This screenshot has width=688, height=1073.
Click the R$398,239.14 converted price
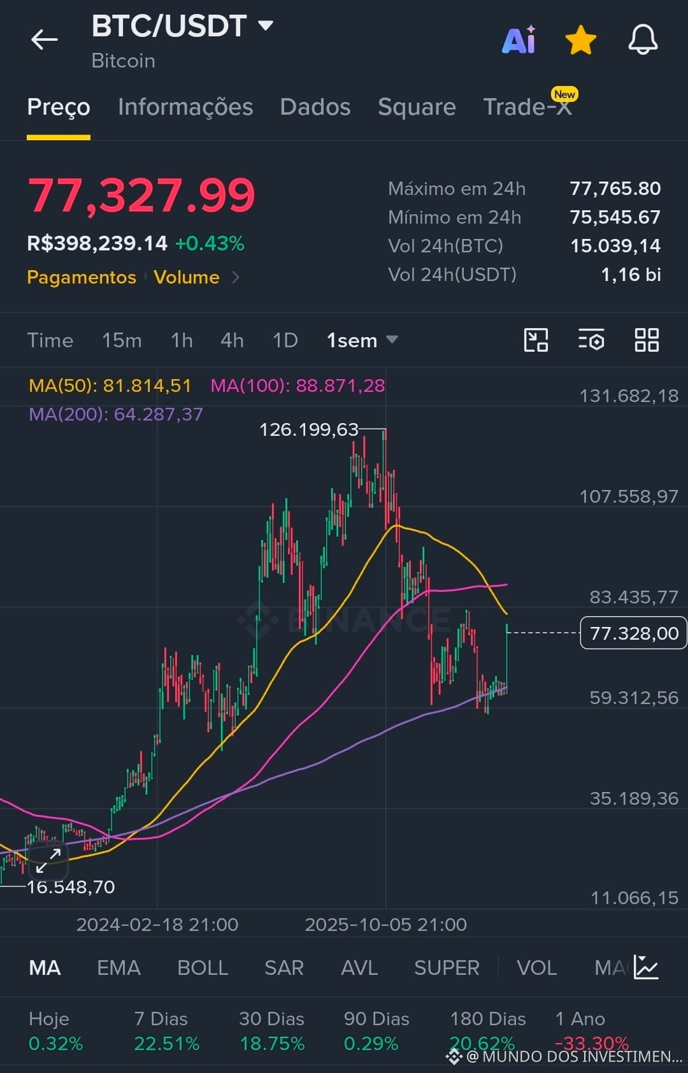97,243
